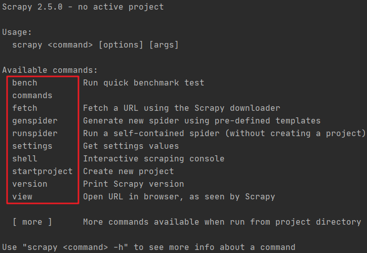Click the Scrapy 2.5.0 header line
This screenshot has height=253, width=367.
83,7
